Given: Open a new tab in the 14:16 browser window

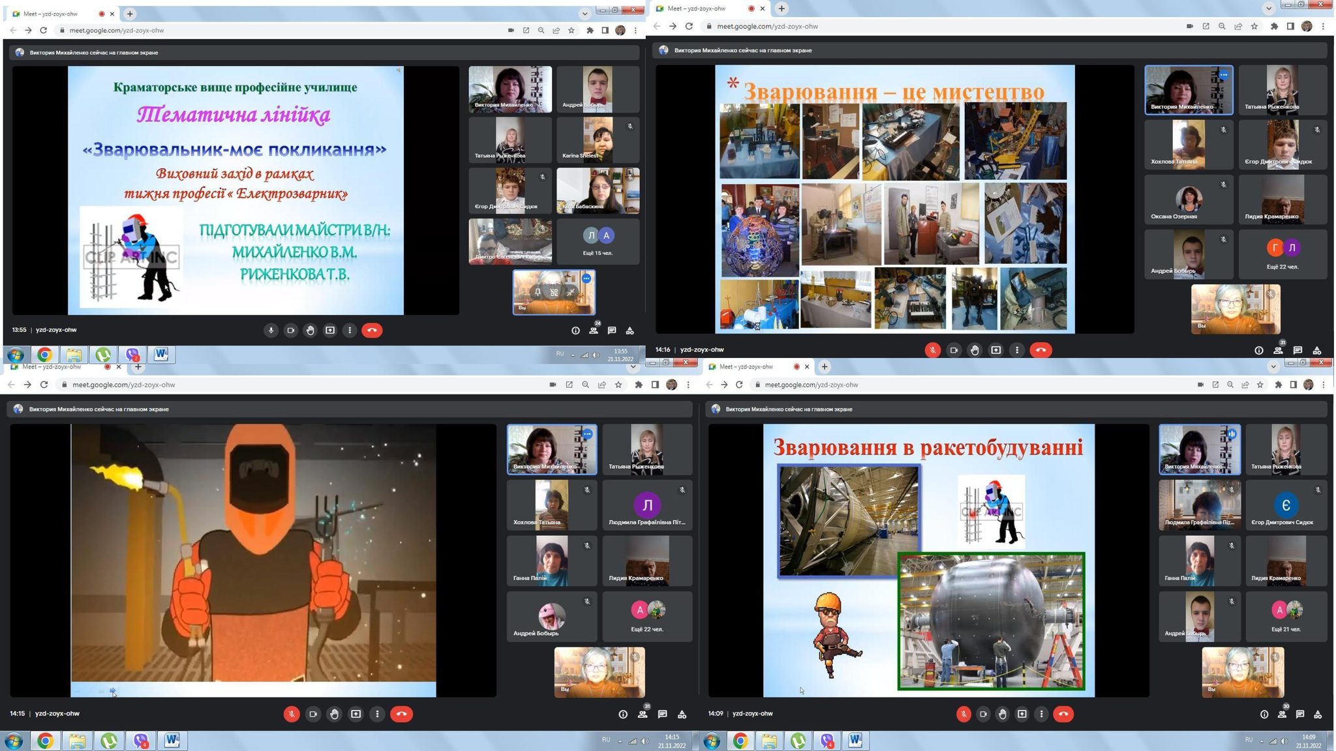Looking at the screenshot, I should click(x=781, y=8).
